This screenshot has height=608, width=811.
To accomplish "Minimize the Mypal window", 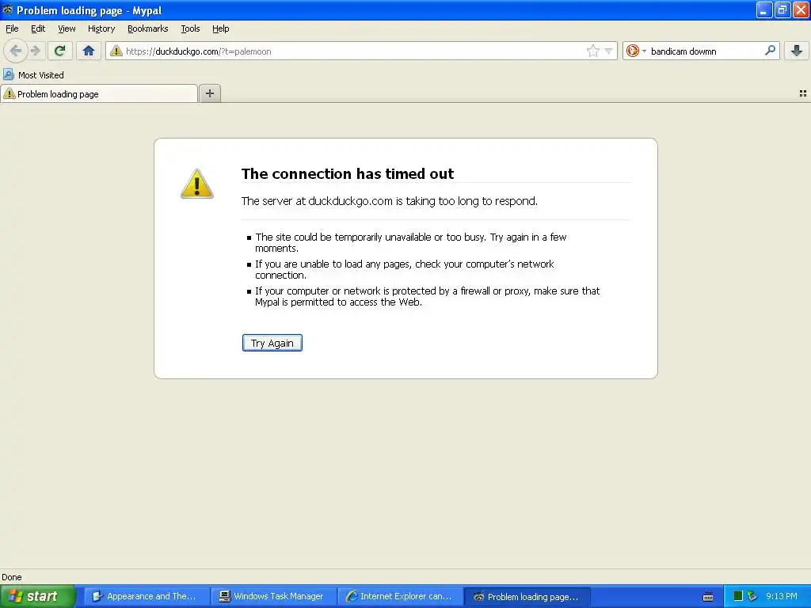I will coord(764,9).
